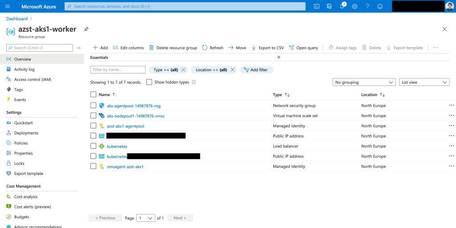Open directory and subscription filter icon
The height and width of the screenshot is (228, 456).
tap(330, 6)
